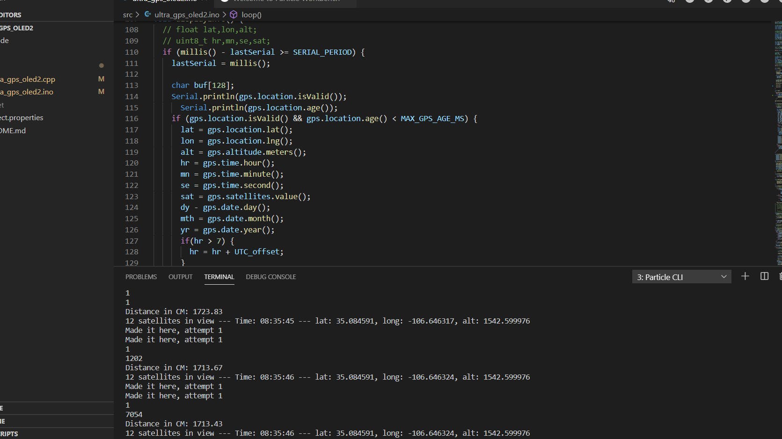The width and height of the screenshot is (782, 439).
Task: Click 'dy = gps.date.day();' line
Action: point(225,207)
